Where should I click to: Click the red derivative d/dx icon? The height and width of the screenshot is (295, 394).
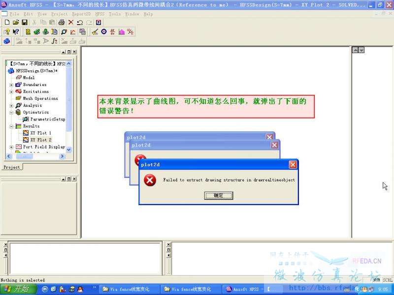[x=113, y=32]
